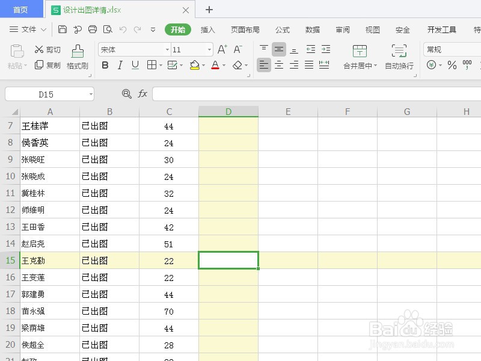Toggle Bold formatting
The height and width of the screenshot is (361, 481).
[105, 65]
